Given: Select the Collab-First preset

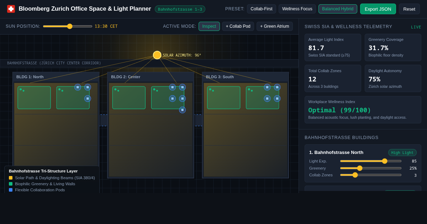Looking at the screenshot, I should pyautogui.click(x=262, y=9).
